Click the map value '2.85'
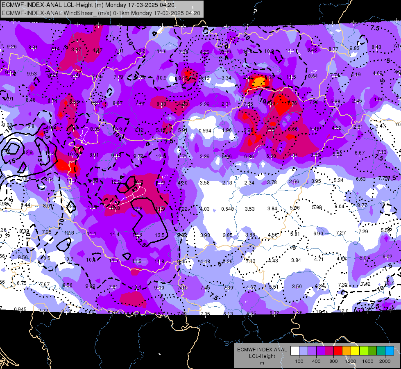 tap(227, 235)
